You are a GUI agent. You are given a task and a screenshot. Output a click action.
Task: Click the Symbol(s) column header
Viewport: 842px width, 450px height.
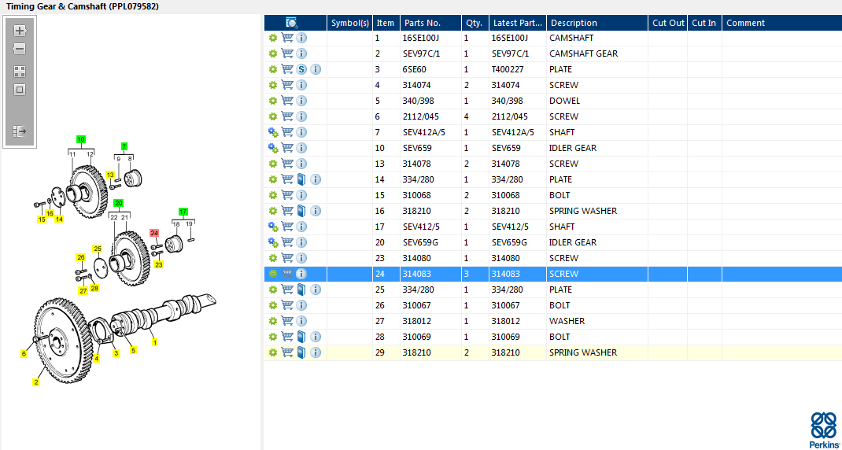tap(350, 23)
